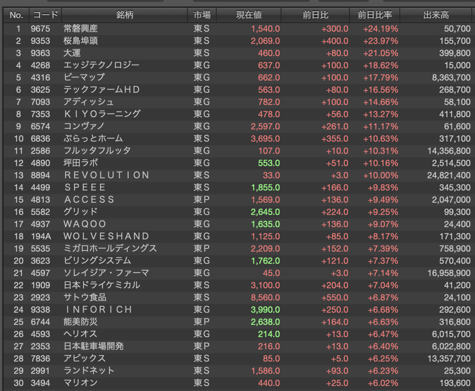The height and width of the screenshot is (391, 475).
Task: Click テックファームHD stock name
Action: (x=102, y=90)
